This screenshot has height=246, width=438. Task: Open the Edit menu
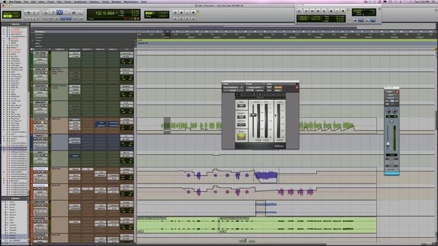34,1
